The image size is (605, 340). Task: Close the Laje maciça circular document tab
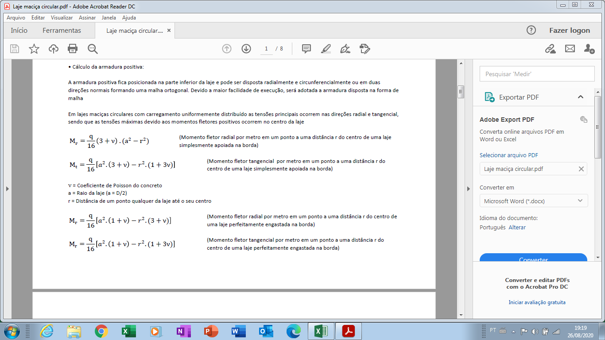169,31
